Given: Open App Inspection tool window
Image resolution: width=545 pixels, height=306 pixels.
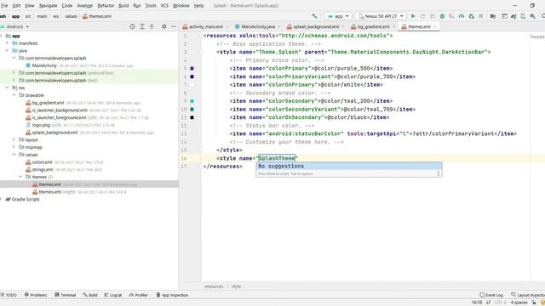Looking at the screenshot, I should click(x=172, y=295).
